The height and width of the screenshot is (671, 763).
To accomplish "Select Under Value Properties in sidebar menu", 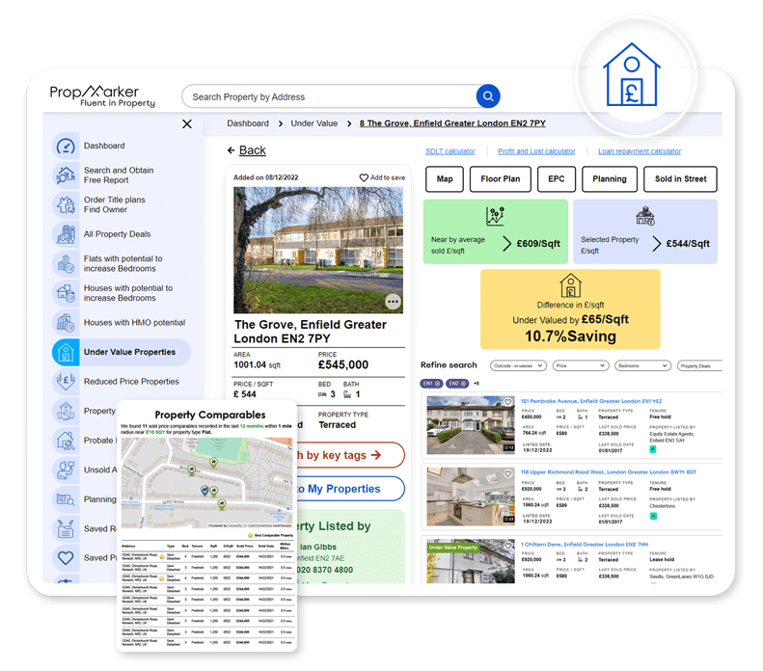I will (122, 352).
